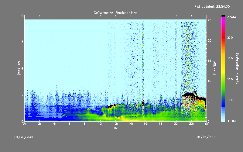Click the "10.0" colorbar tick label

click(230, 79)
